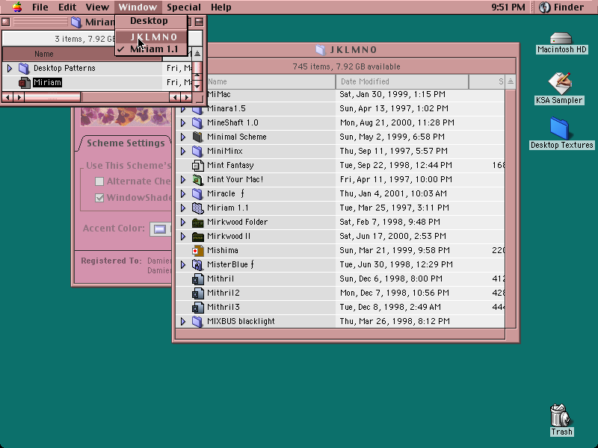Click vertical scroll down arrow in Miriam window
The image size is (598, 448).
(197, 86)
